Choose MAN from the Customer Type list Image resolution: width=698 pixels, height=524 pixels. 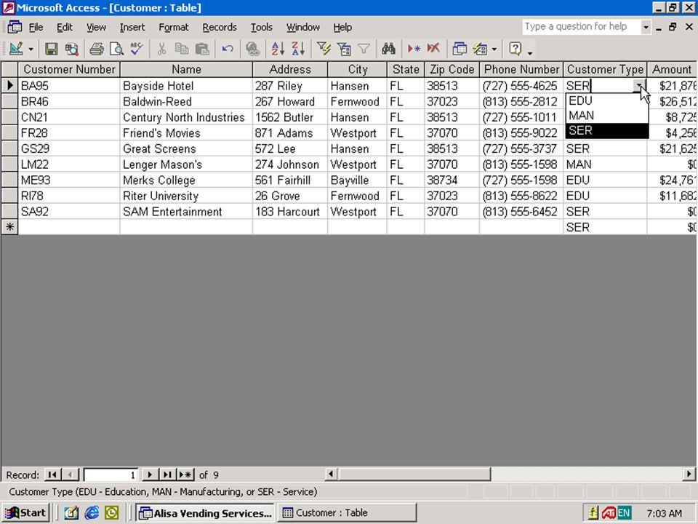[x=606, y=116]
